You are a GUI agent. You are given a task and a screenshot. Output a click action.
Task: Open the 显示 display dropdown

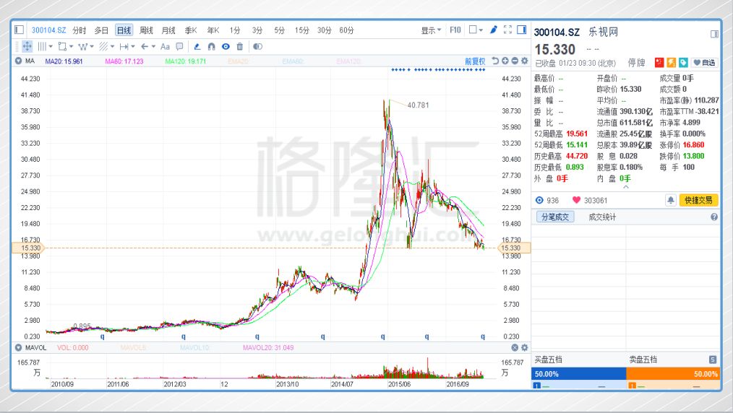[x=431, y=30]
